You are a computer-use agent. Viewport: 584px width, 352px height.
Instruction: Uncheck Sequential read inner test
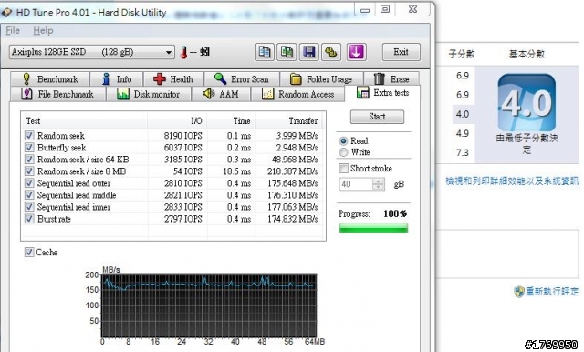[x=29, y=207]
